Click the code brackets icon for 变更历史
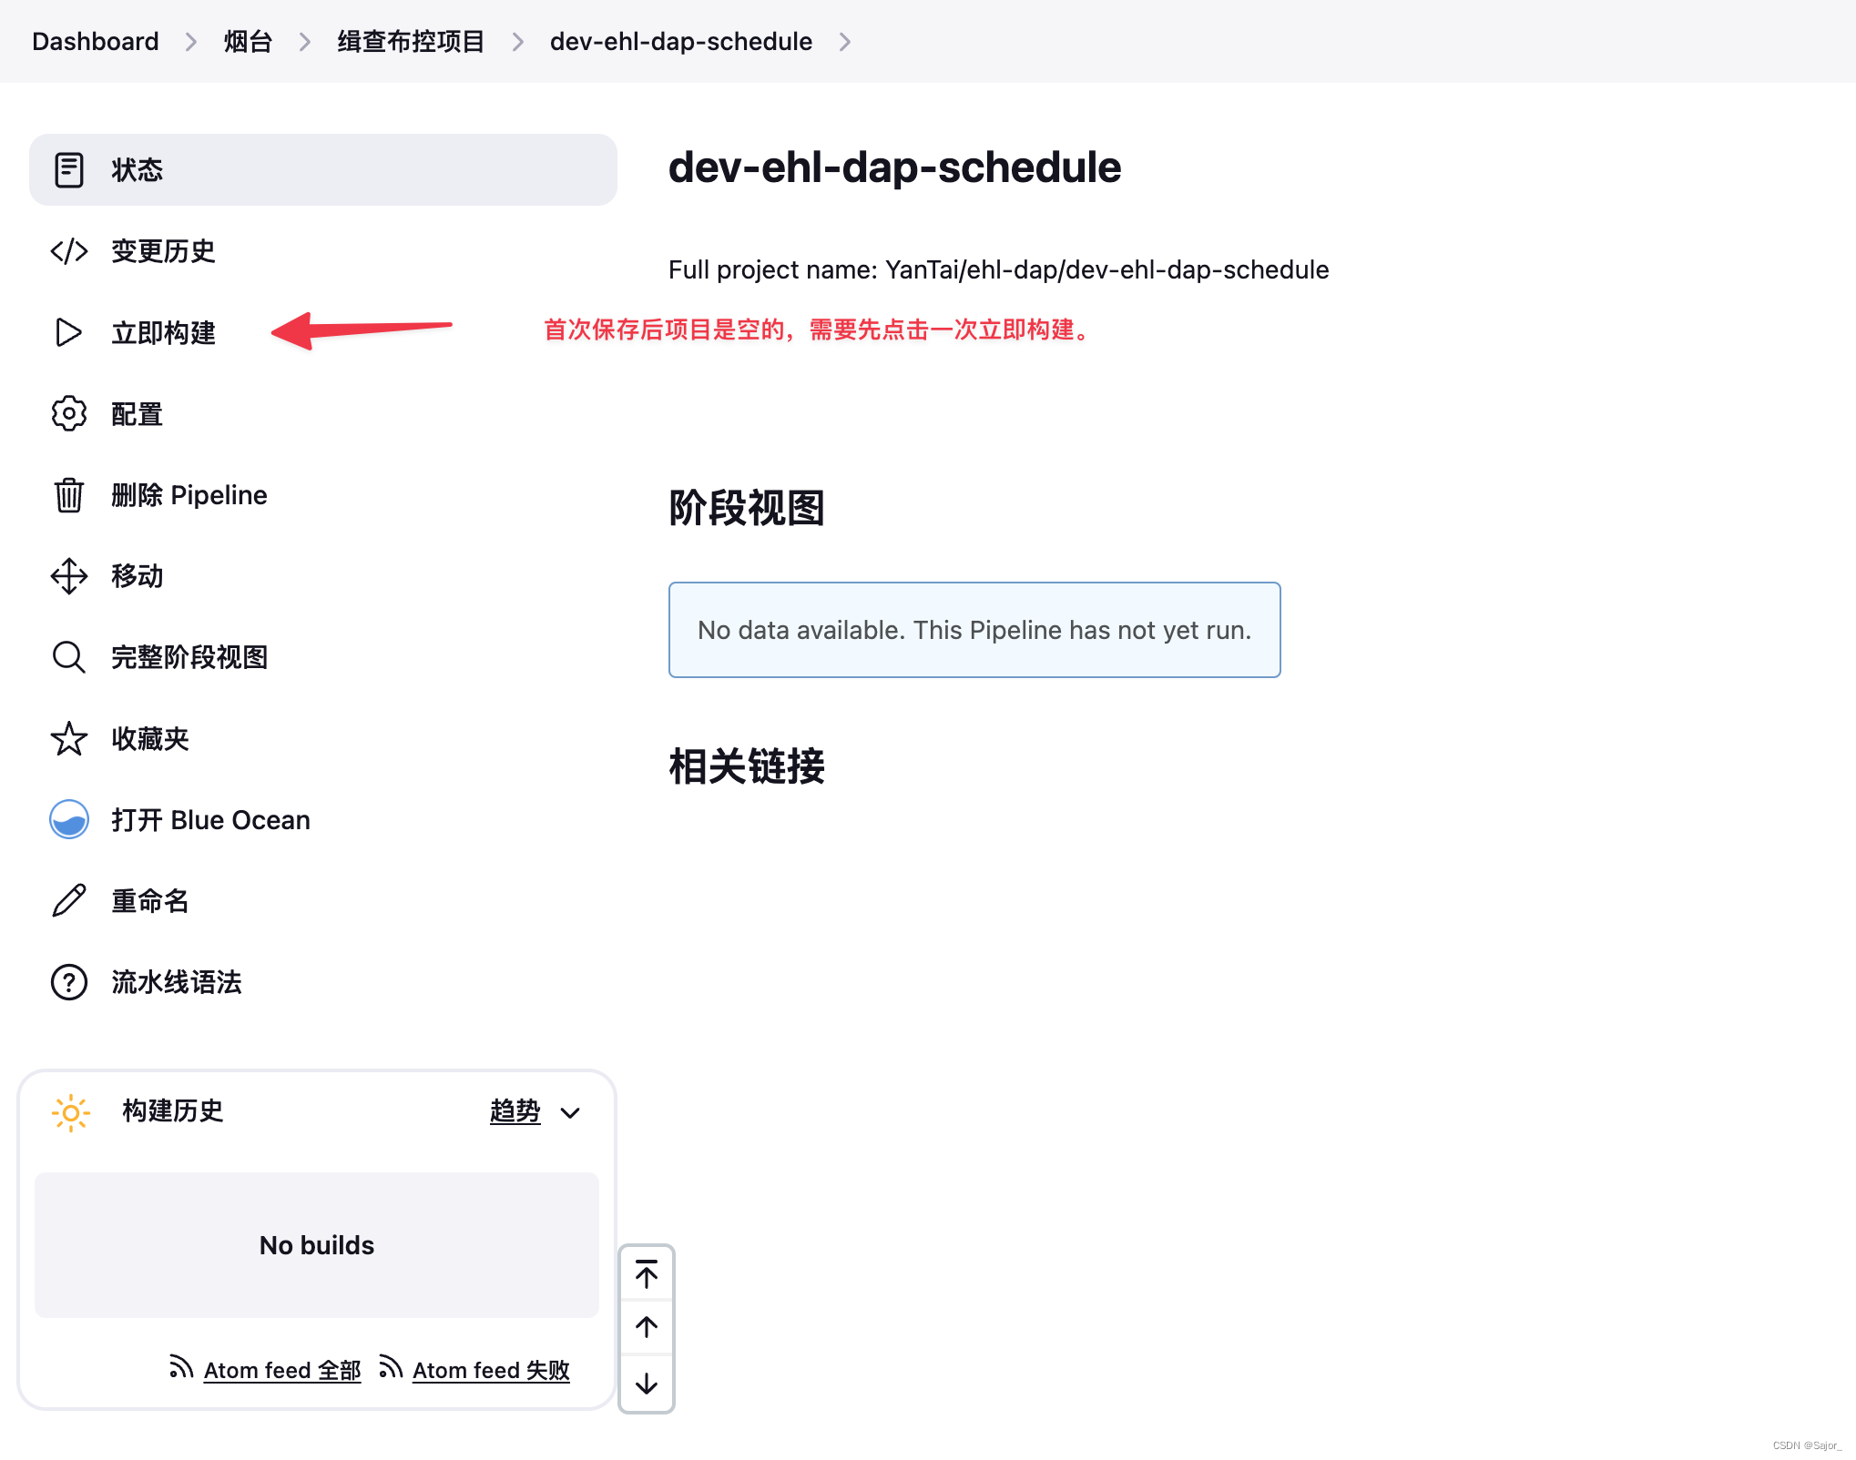This screenshot has width=1856, height=1460. [68, 251]
